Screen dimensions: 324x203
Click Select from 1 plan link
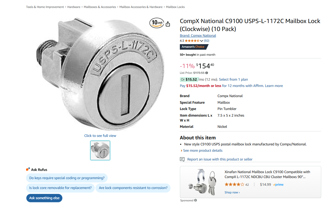point(233,80)
